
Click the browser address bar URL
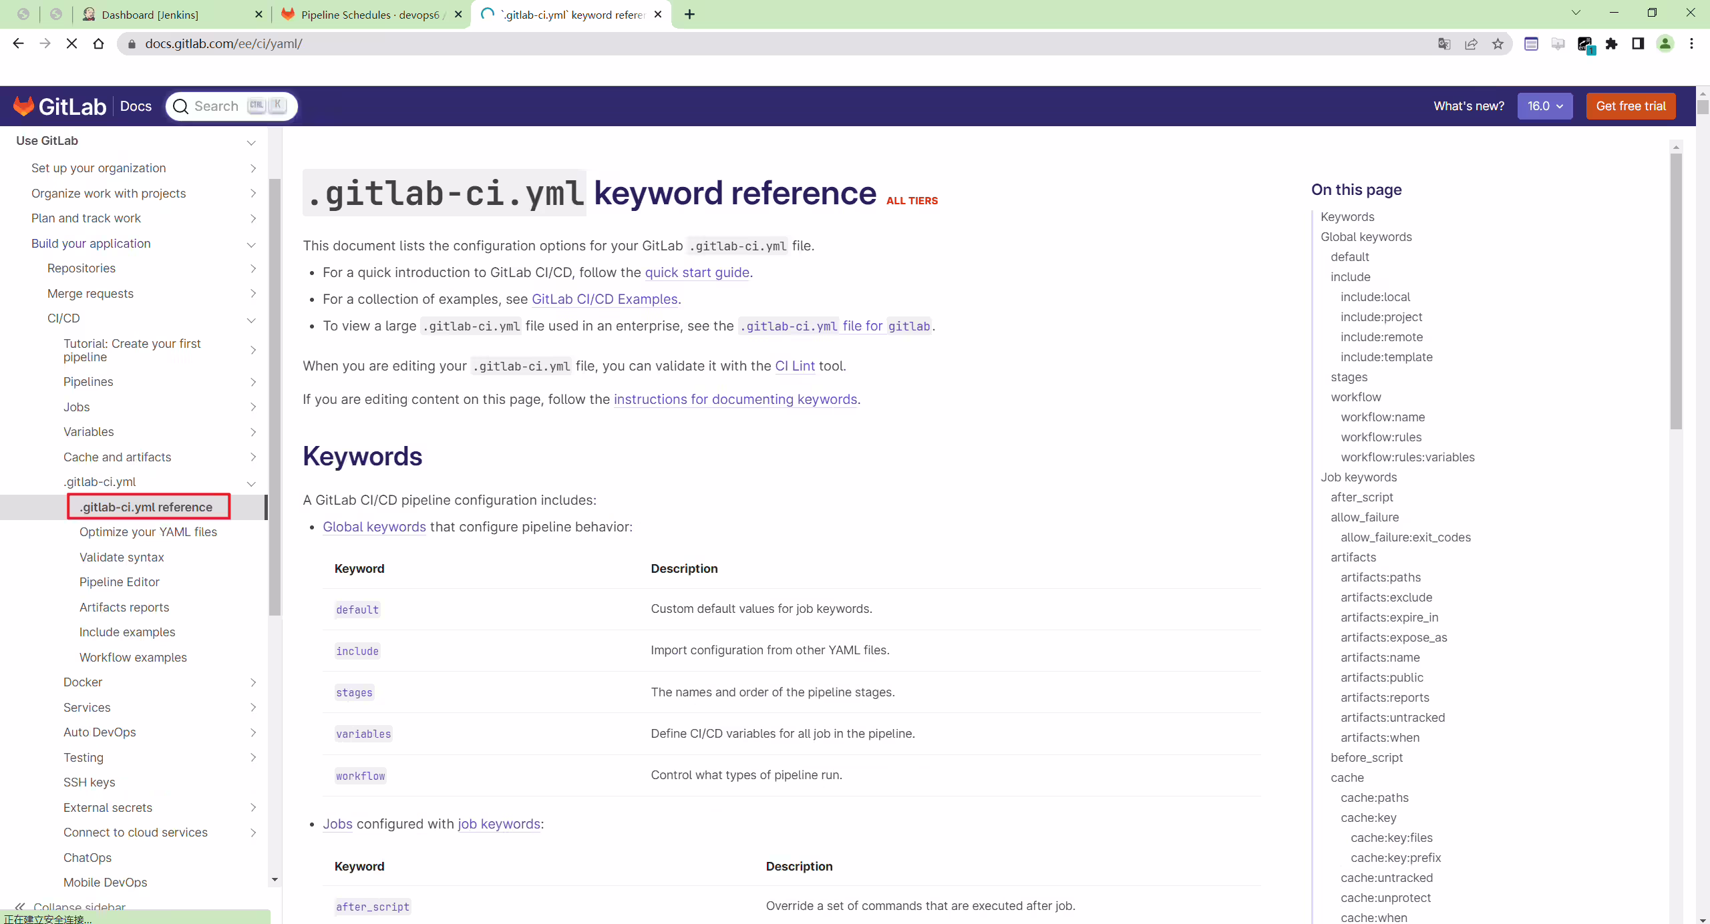tap(224, 43)
